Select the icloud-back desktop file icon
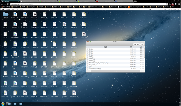This screenshot has width=181, height=106. 74,83
